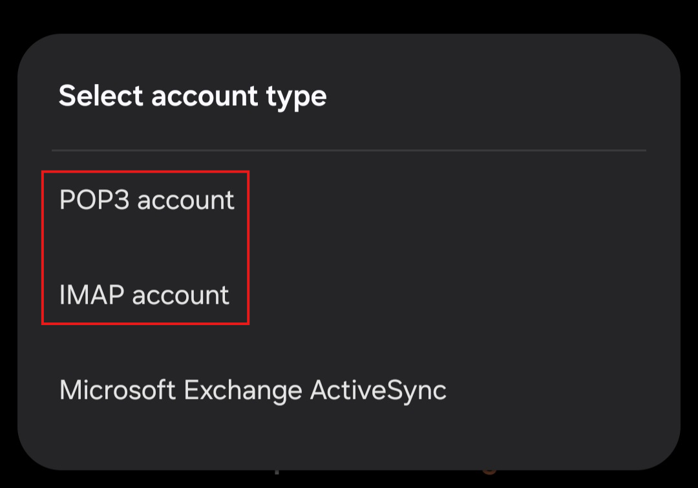Click the word "Microsoft" in last option
This screenshot has height=488, width=698.
click(117, 390)
